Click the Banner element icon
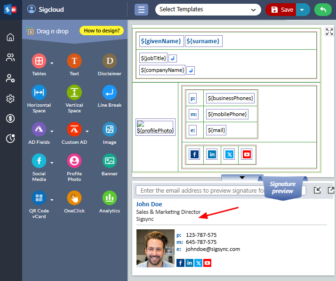 tap(110, 161)
